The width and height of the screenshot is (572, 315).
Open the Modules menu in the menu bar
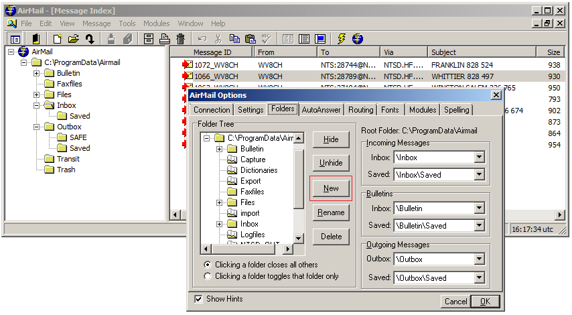(x=156, y=23)
